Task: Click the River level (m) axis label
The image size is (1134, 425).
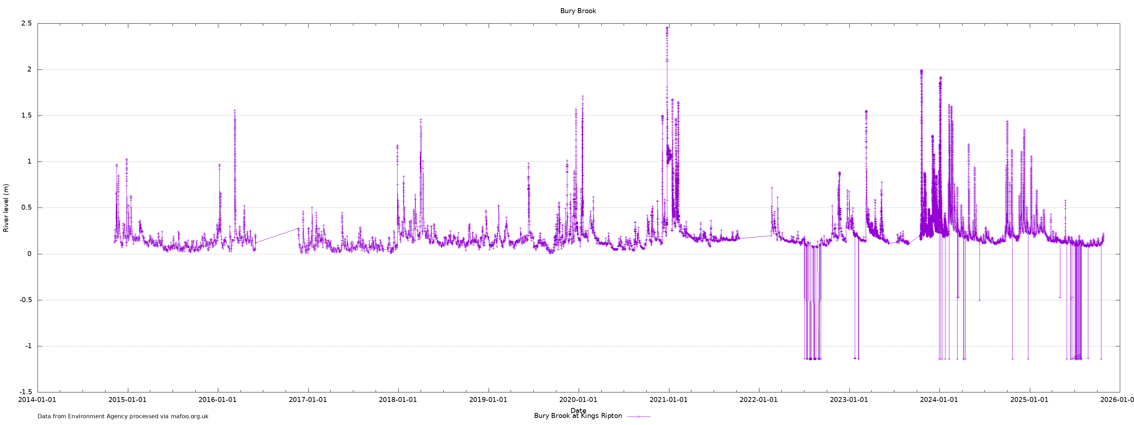Action: (6, 208)
